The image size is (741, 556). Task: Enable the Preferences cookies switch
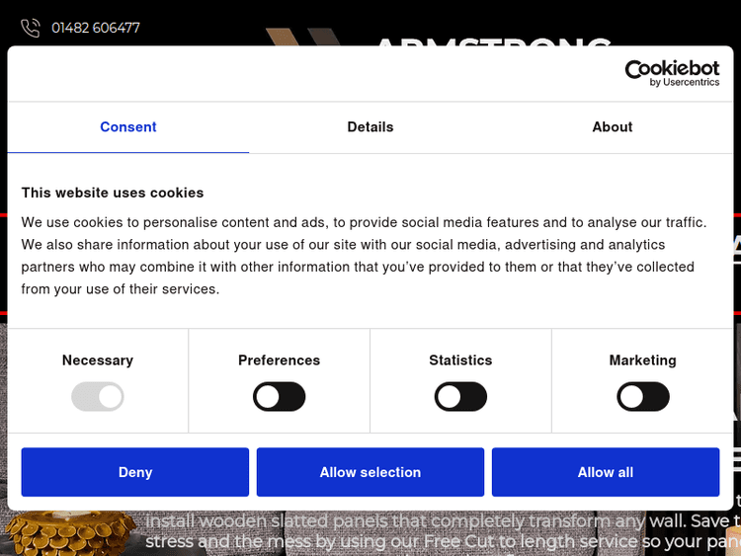[x=280, y=397]
